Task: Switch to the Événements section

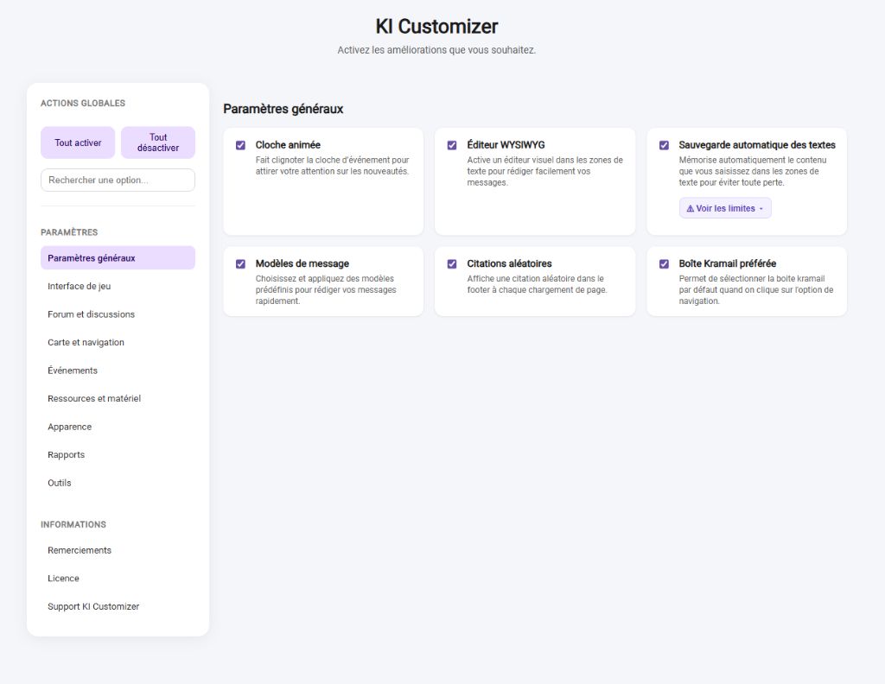Action: click(73, 370)
